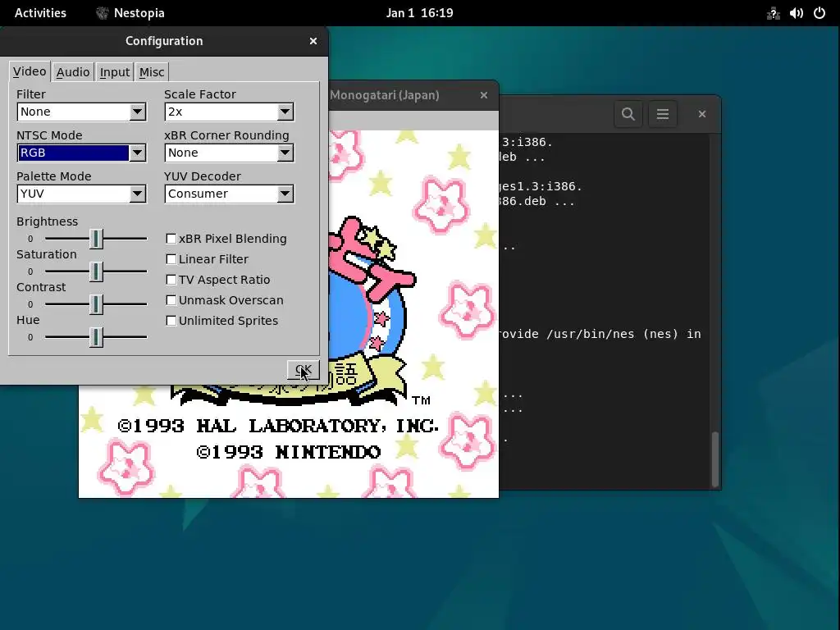Click the Saturation slider handle
This screenshot has width=840, height=630.
pyautogui.click(x=96, y=272)
